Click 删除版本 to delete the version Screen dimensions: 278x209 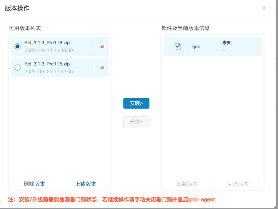coord(34,184)
